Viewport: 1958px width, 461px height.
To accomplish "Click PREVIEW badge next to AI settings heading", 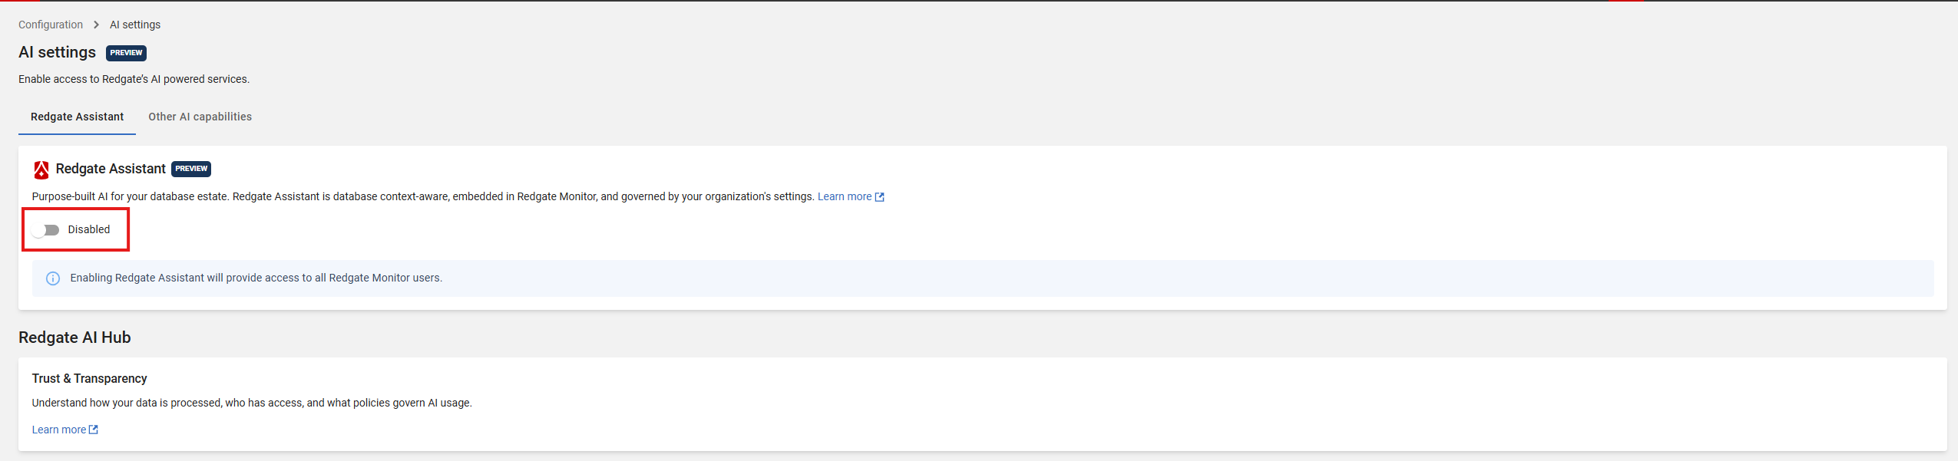I will [x=126, y=53].
